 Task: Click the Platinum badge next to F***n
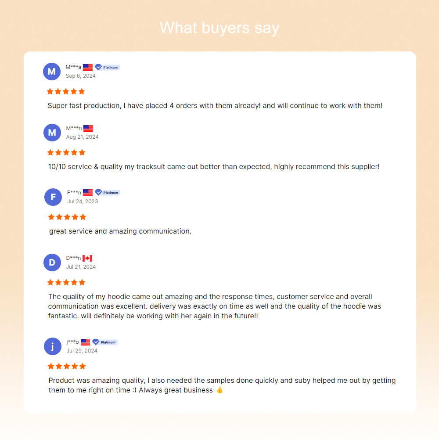(108, 192)
